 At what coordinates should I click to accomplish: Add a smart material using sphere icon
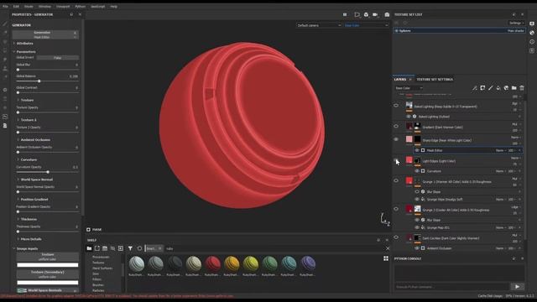506,88
